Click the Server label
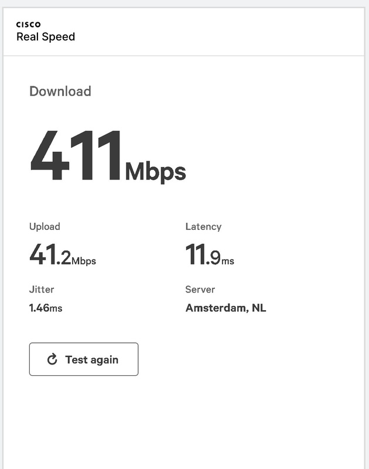Image resolution: width=369 pixels, height=469 pixels. coord(200,289)
